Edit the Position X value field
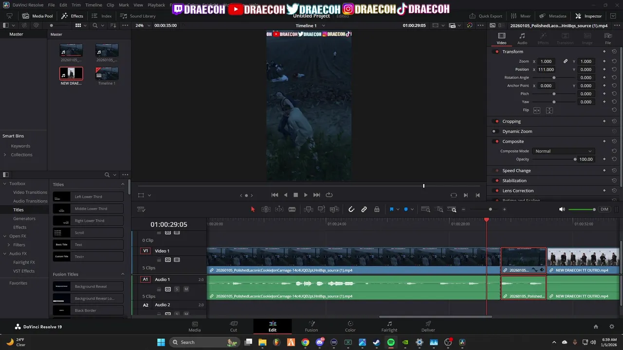 (x=546, y=70)
